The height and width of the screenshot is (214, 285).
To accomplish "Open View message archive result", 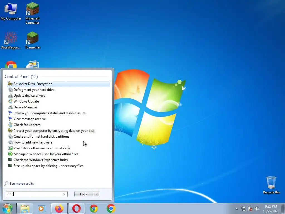I will click(x=58, y=119).
